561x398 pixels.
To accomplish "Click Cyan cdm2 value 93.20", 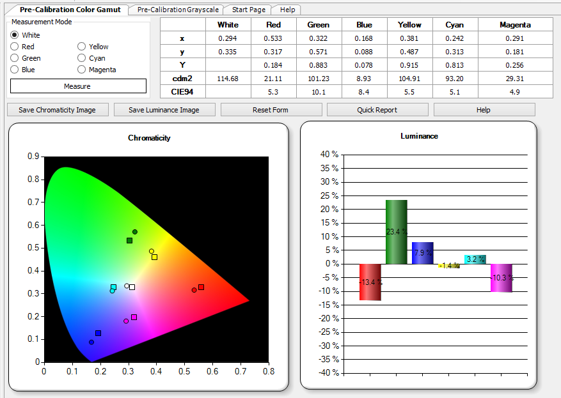I will 455,78.
